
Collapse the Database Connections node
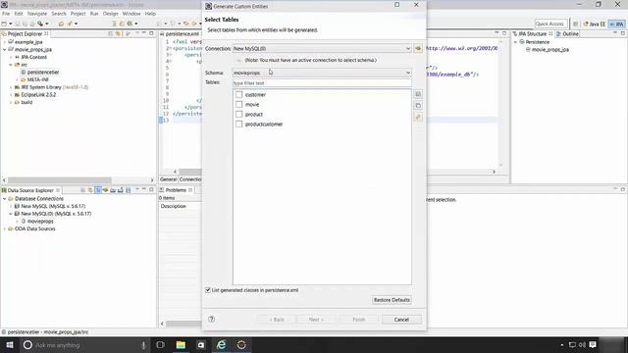coord(5,198)
